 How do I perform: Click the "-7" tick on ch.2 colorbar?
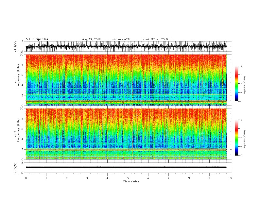pos(241,156)
